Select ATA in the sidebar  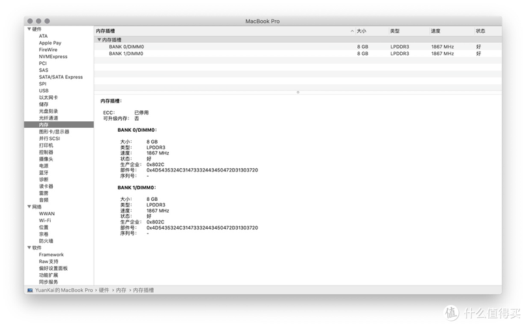[x=43, y=36]
